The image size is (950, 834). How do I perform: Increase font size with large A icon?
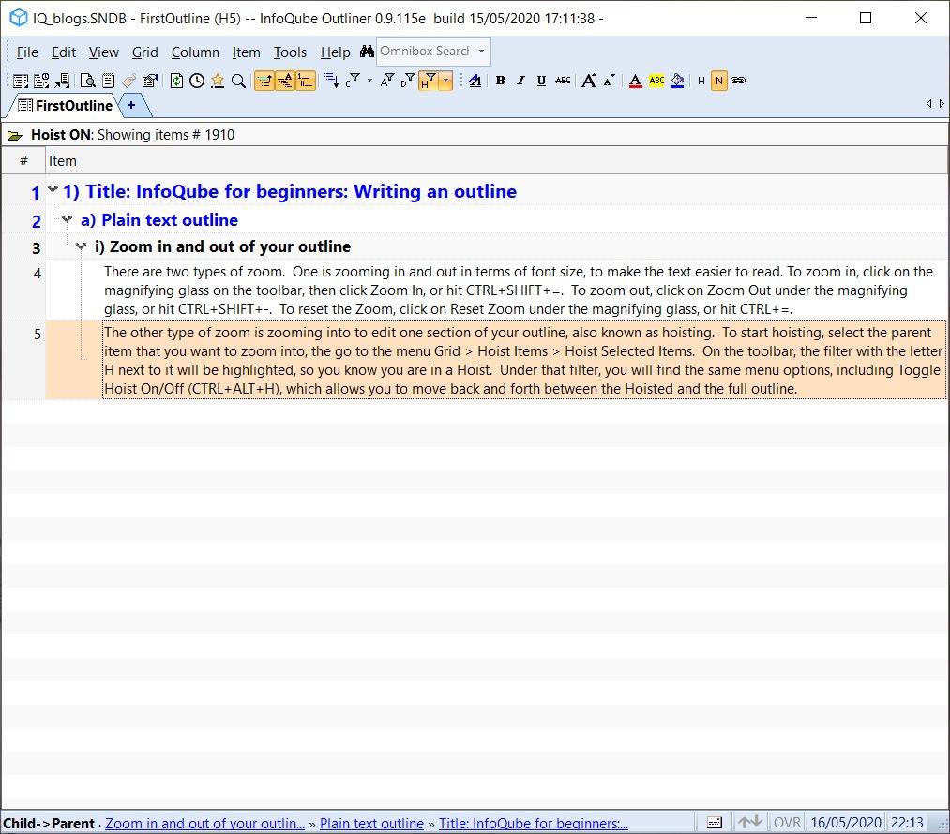click(589, 81)
